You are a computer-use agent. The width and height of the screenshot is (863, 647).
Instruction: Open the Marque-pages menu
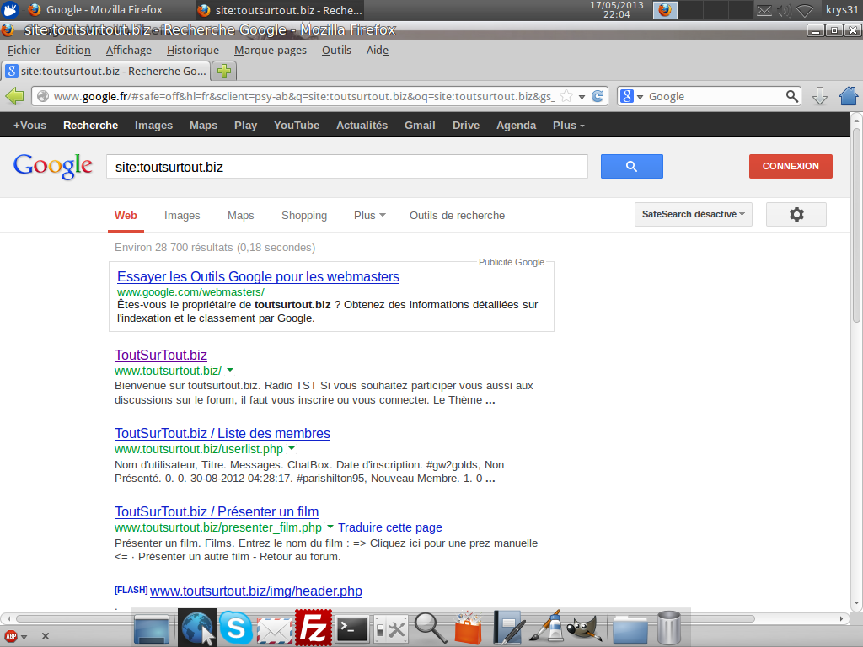click(271, 50)
